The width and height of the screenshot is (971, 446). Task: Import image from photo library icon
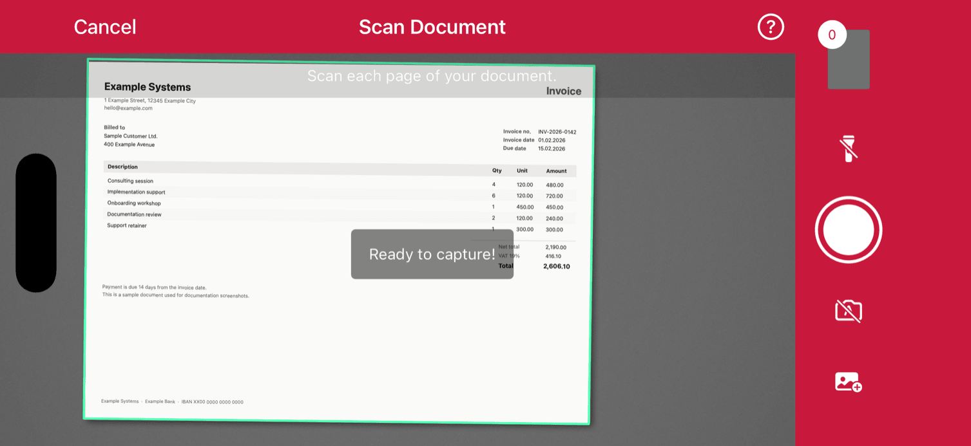pos(849,382)
